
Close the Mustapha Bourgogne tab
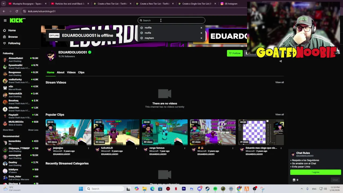[x=46, y=4]
